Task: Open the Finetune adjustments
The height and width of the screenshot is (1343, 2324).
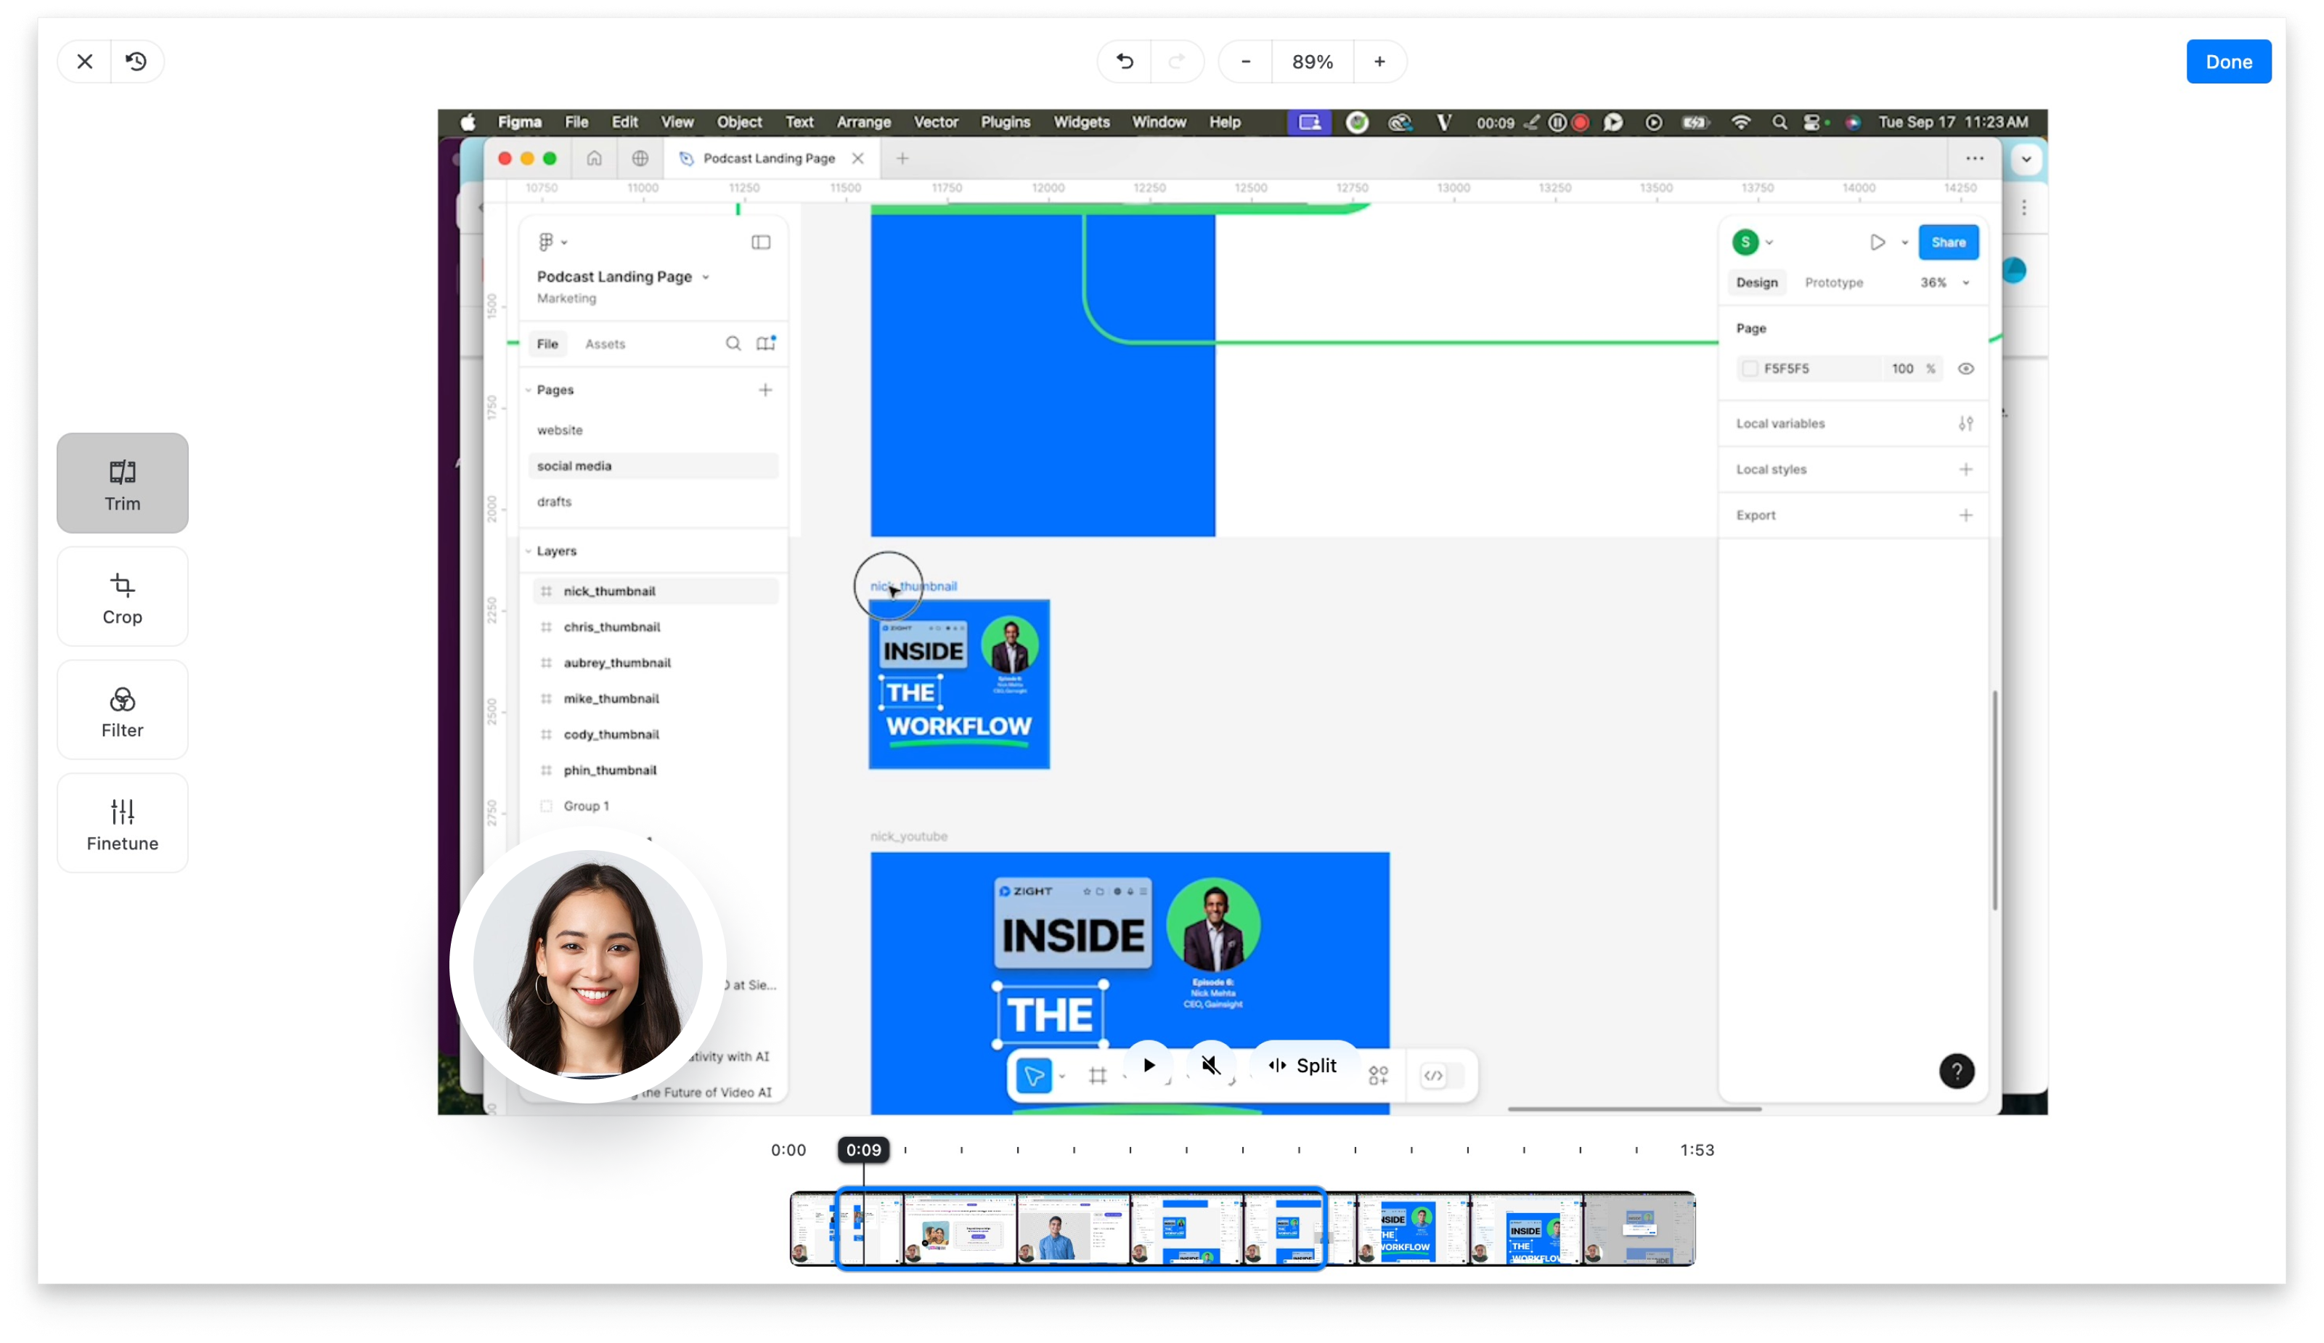Action: point(122,824)
